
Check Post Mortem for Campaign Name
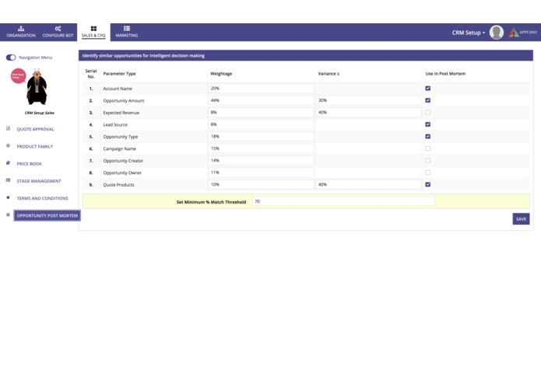428,148
